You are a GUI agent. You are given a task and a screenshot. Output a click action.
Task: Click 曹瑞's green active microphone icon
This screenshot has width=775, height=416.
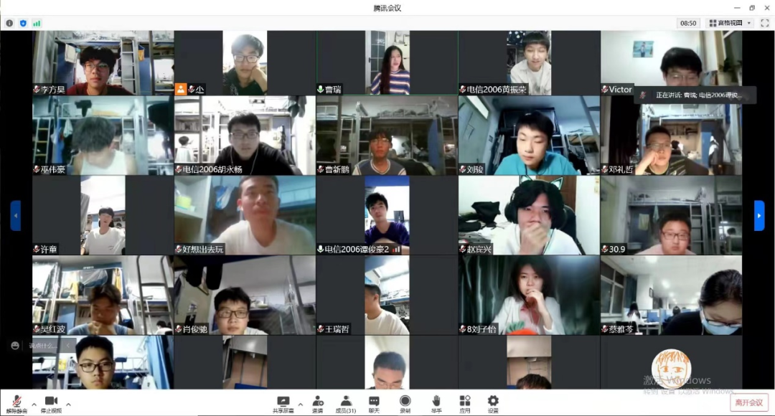(x=321, y=90)
